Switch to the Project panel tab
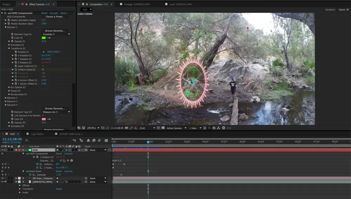 [6, 4]
